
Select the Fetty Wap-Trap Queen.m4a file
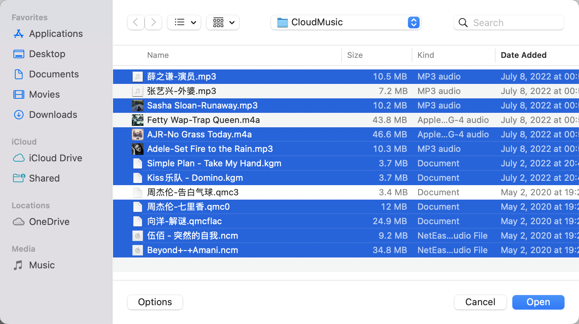coord(203,120)
